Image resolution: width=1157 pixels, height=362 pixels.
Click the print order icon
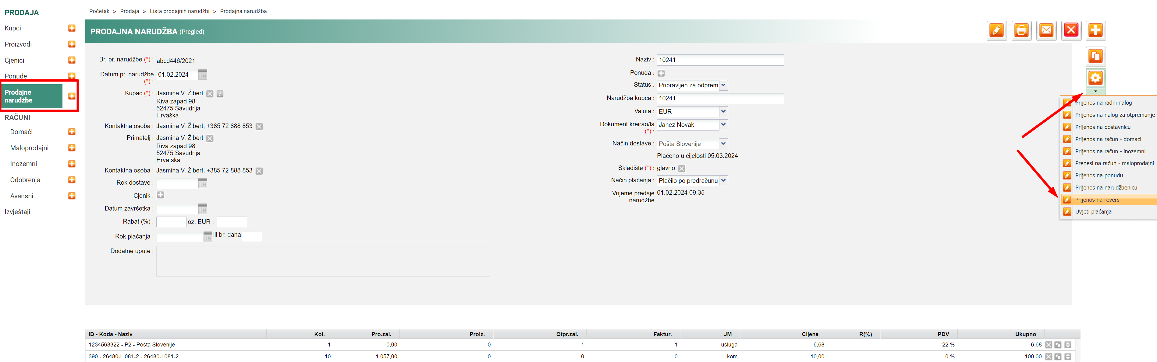[x=1021, y=30]
